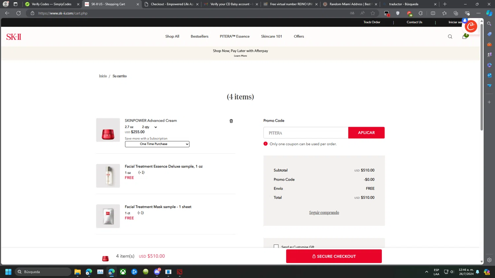Open the Windows Start button

pyautogui.click(x=8, y=272)
